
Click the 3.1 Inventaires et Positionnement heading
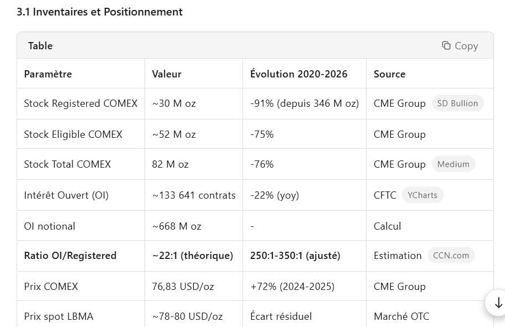point(100,12)
